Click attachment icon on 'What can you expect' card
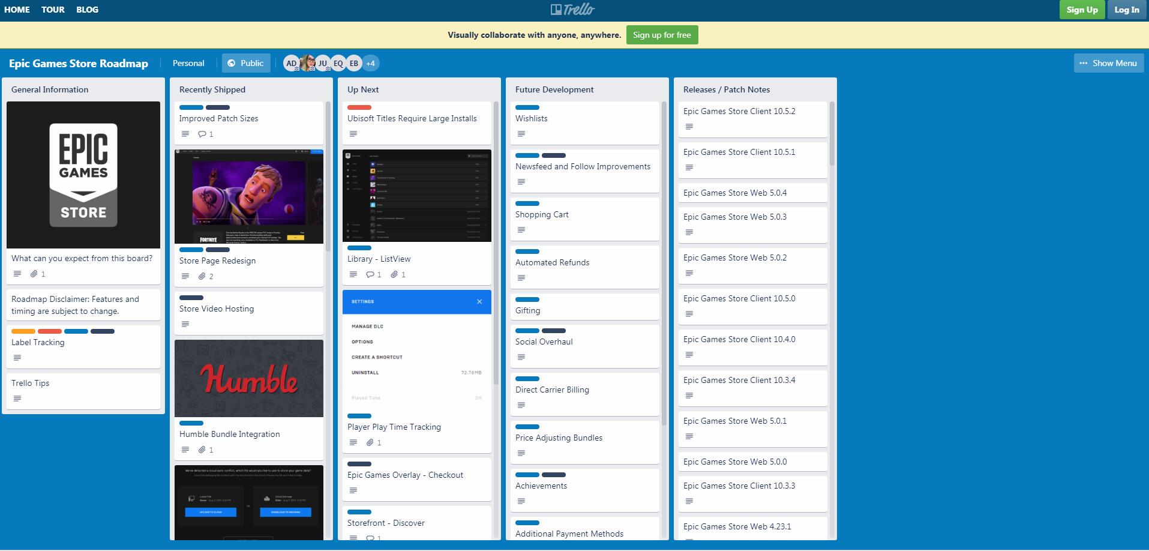This screenshot has width=1149, height=551. (x=34, y=274)
